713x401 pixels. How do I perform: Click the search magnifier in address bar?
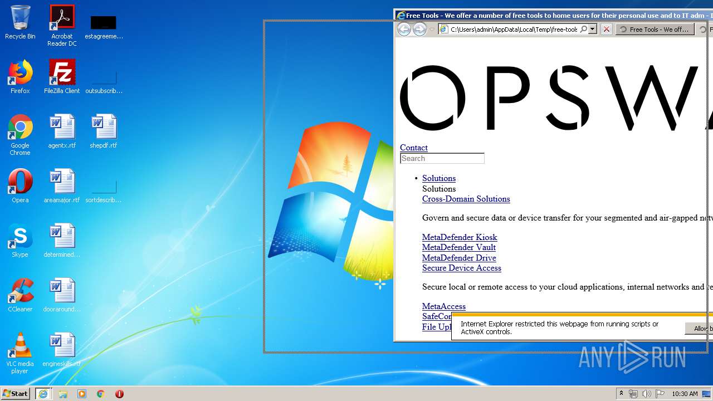584,30
